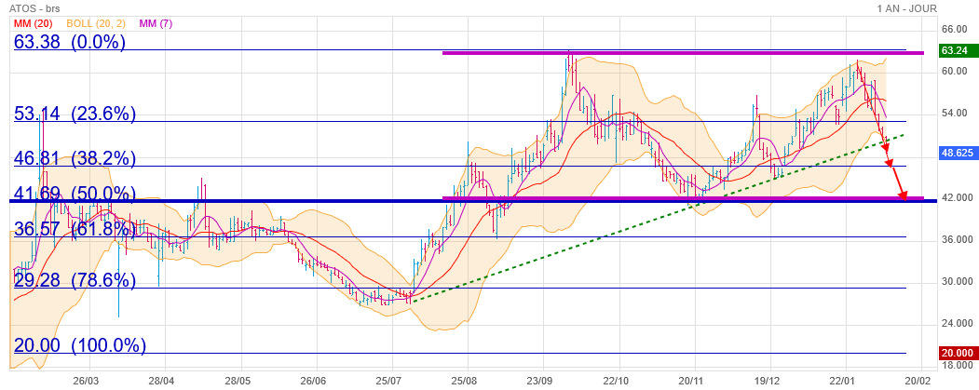The image size is (979, 390).
Task: Click the red 20.000 price tag
Action: 956,353
